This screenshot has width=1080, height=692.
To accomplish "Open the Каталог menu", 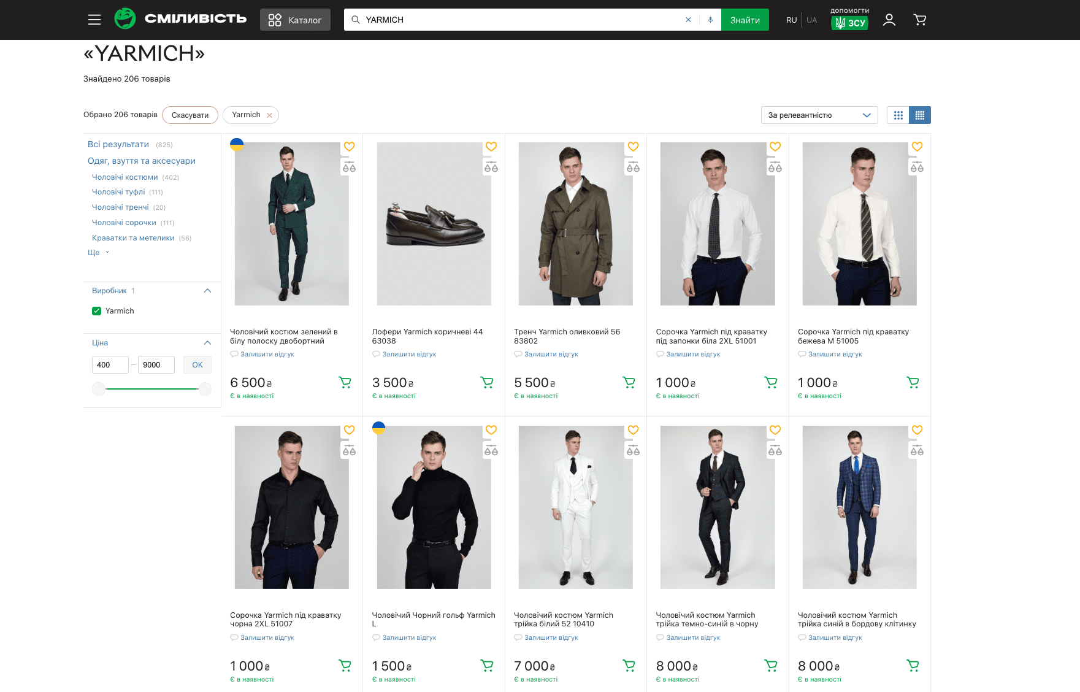I will pos(295,20).
